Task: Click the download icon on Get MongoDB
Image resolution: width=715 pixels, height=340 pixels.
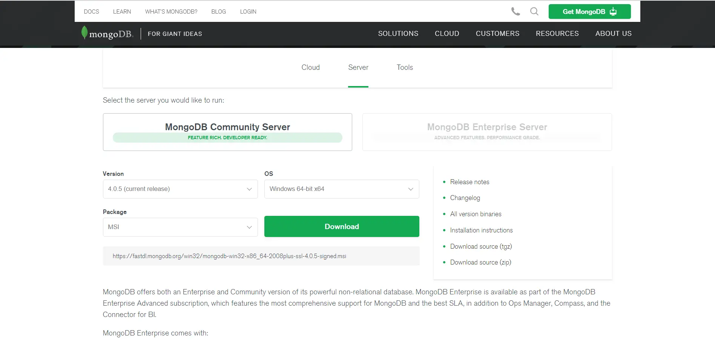Action: 613,11
